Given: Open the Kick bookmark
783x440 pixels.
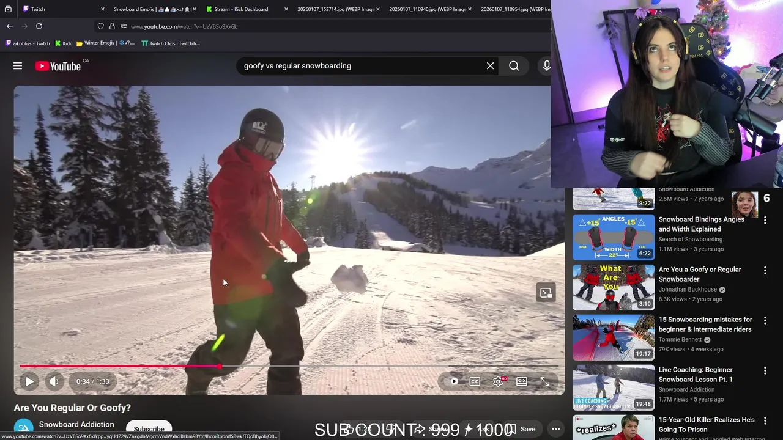Looking at the screenshot, I should tap(63, 43).
